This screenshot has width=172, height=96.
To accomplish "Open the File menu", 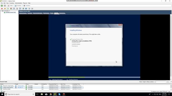I will (x=2, y=3).
